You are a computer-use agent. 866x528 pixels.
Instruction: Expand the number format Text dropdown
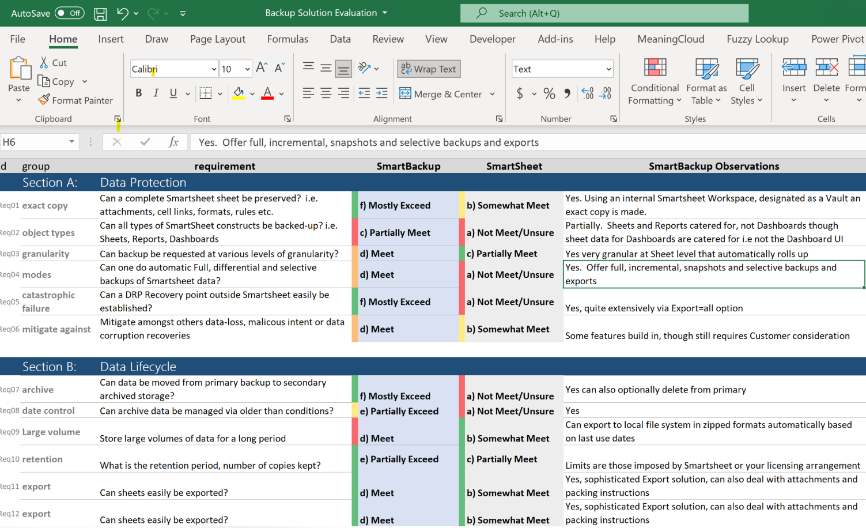pos(608,69)
